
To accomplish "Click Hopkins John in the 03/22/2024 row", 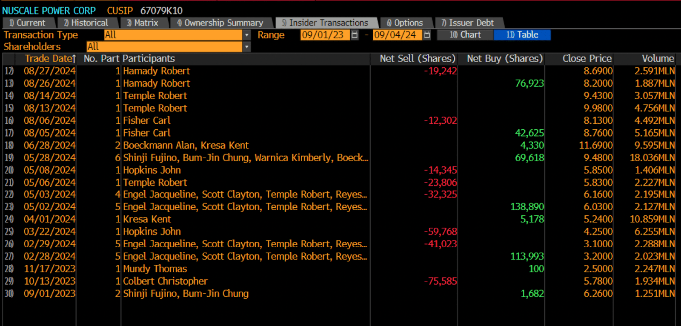I will 152,232.
